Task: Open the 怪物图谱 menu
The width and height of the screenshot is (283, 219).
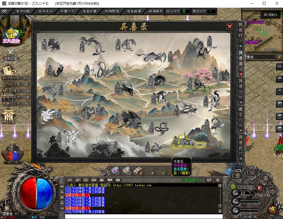Action: click(x=112, y=12)
